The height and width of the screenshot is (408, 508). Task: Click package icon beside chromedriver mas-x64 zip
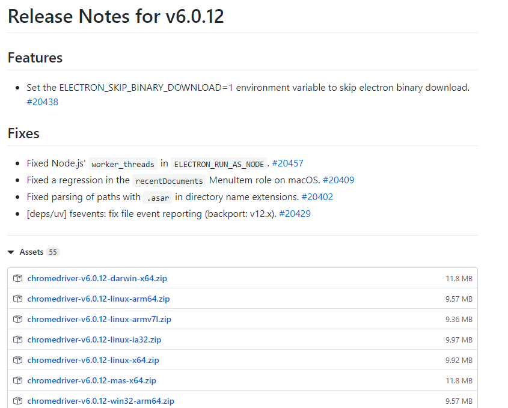click(17, 380)
